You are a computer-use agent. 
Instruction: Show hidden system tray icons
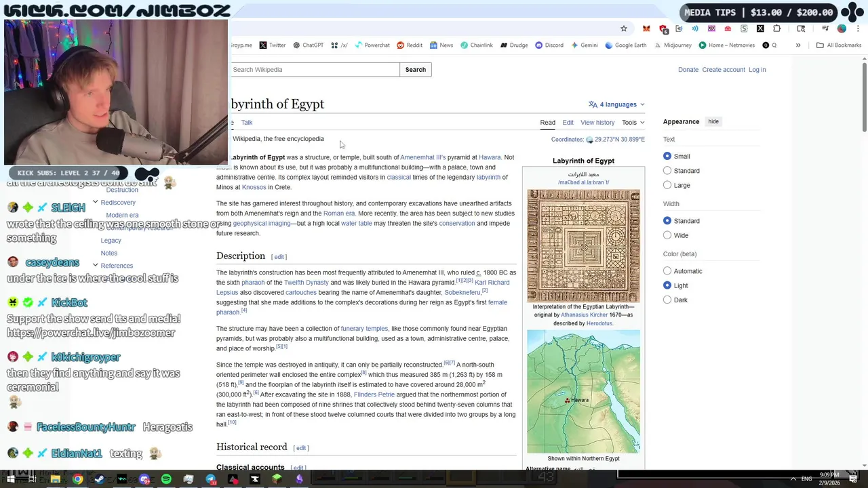[793, 479]
